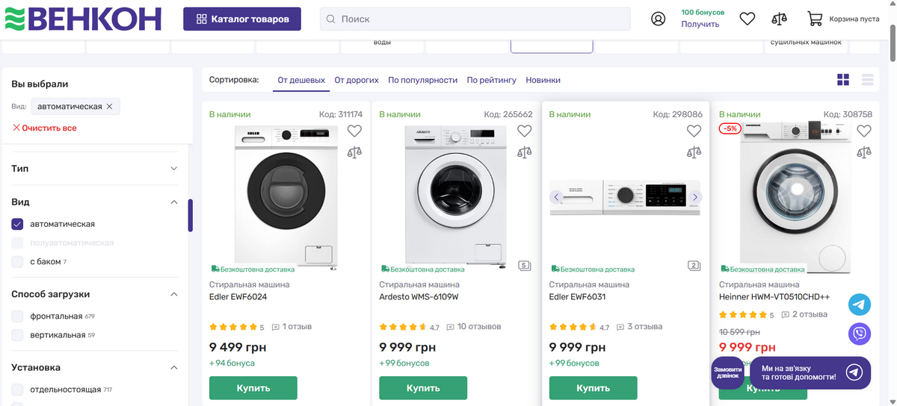The image size is (897, 406).
Task: Sort by От дорогих
Action: point(357,80)
